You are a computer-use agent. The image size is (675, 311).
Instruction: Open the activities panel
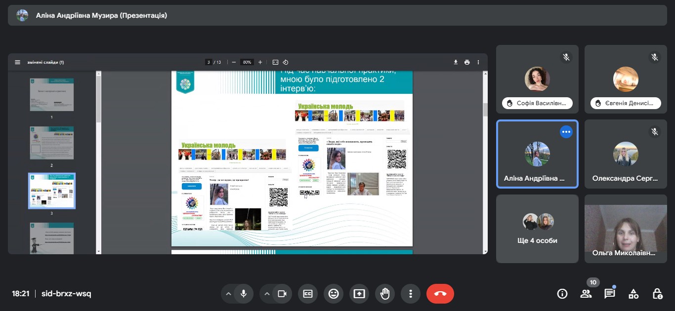pos(633,294)
